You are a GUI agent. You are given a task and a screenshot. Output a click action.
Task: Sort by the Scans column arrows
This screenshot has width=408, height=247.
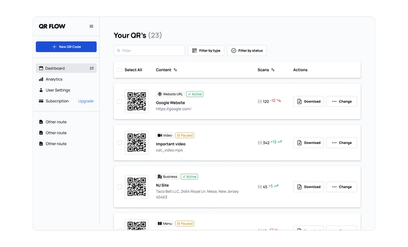click(x=273, y=70)
